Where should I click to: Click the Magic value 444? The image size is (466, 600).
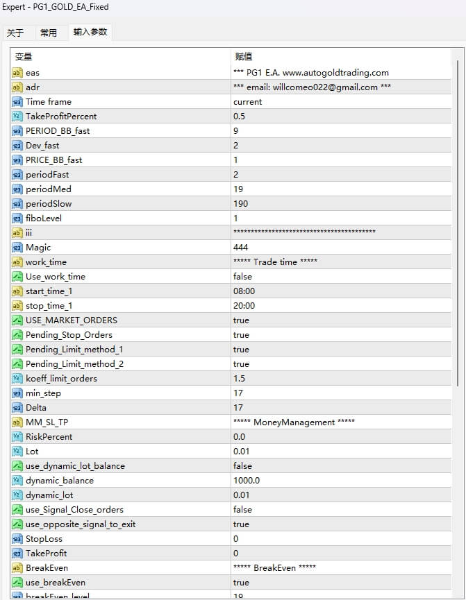tap(241, 247)
